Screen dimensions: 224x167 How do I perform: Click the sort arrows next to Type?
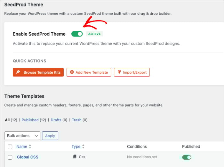pyautogui.click(x=84, y=146)
